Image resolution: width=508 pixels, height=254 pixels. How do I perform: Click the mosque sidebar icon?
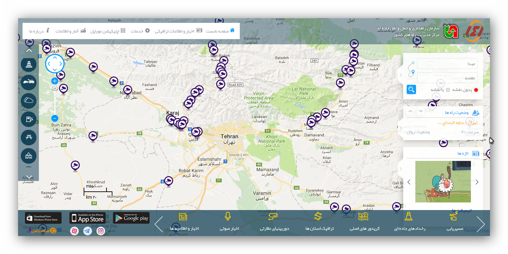28,156
